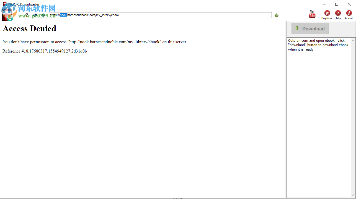This screenshot has height=199, width=356.
Task: Close the NOOK Downloader window
Action: (x=349, y=4)
